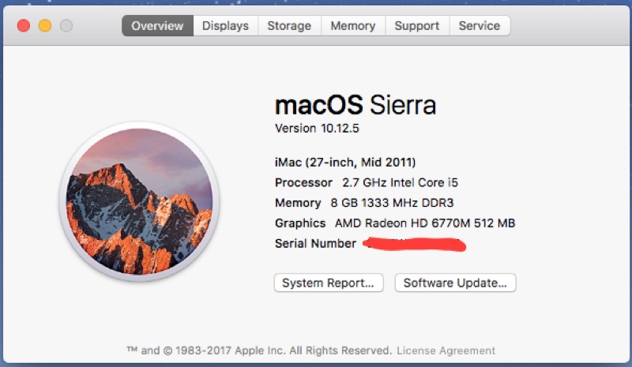Switch to the Service tab
The width and height of the screenshot is (632, 367).
(480, 26)
